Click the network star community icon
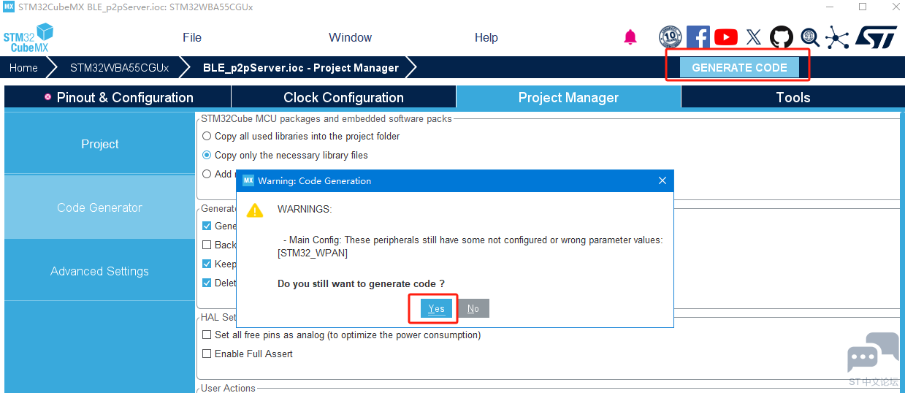905x393 pixels. pos(837,37)
